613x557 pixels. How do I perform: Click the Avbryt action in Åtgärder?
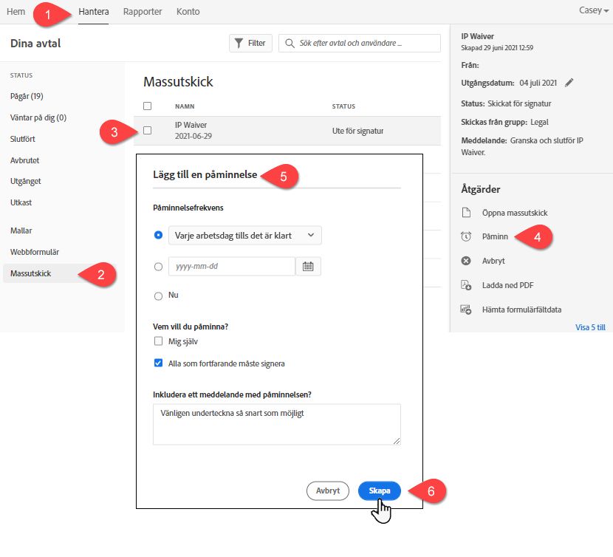coord(493,261)
